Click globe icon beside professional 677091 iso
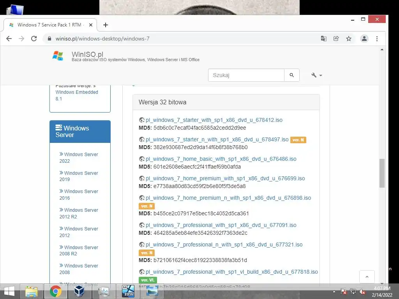The image size is (399, 299). click(x=142, y=225)
